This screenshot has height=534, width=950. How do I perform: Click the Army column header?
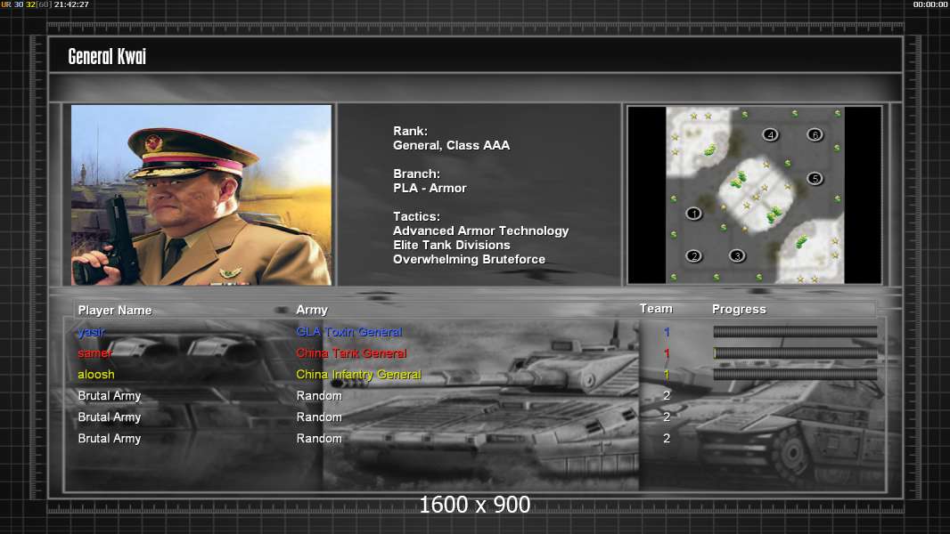(312, 311)
